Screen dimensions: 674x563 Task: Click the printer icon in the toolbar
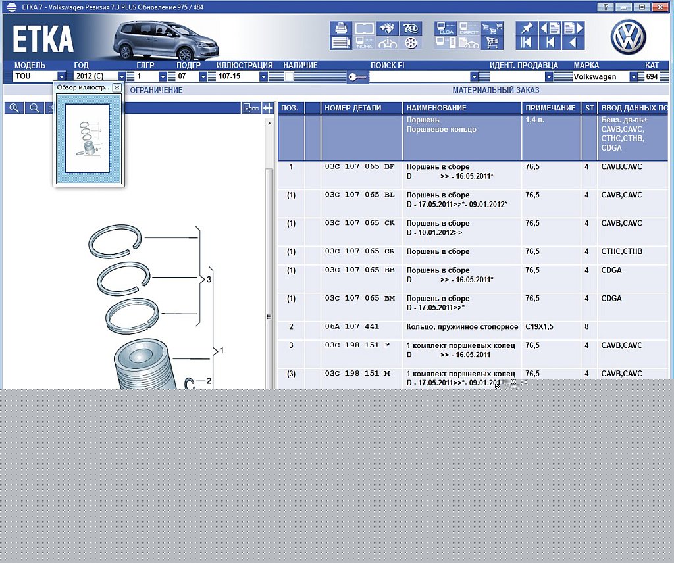[341, 28]
